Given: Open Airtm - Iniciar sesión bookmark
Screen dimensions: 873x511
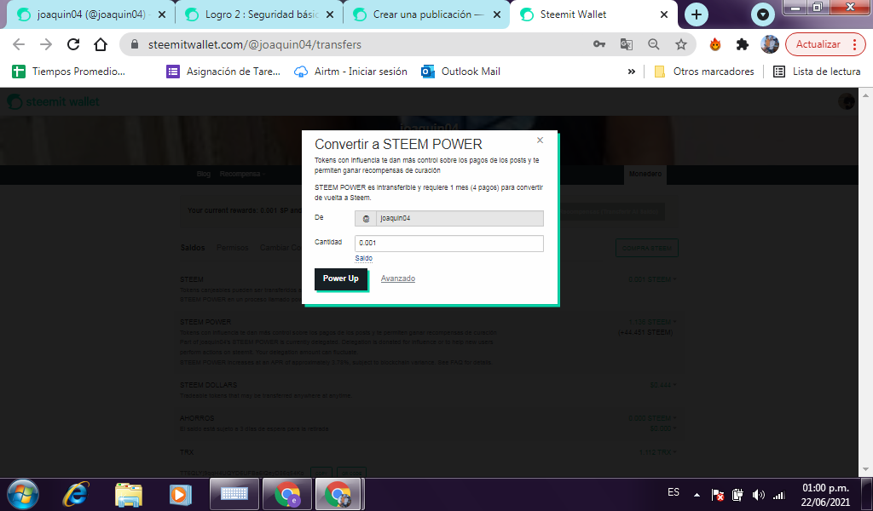Looking at the screenshot, I should tap(350, 72).
